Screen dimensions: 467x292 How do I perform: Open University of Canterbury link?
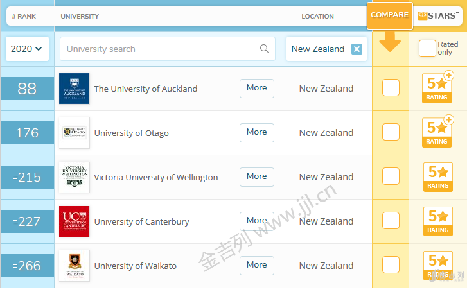click(142, 222)
